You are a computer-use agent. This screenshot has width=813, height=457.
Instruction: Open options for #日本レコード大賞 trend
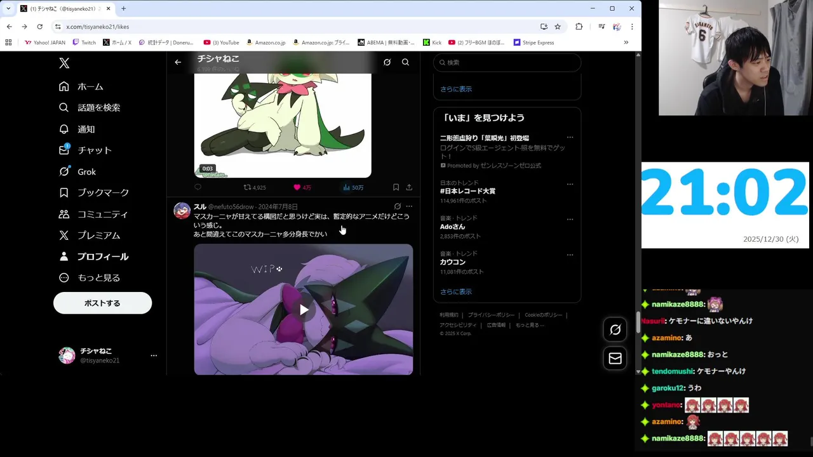coord(570,184)
